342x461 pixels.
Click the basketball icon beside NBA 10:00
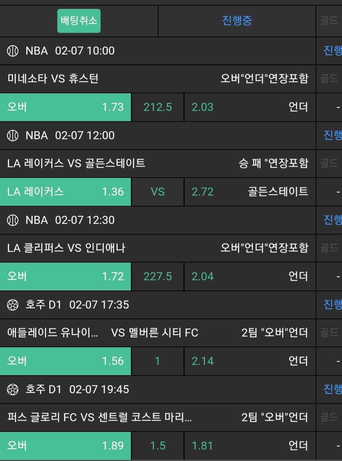point(13,51)
